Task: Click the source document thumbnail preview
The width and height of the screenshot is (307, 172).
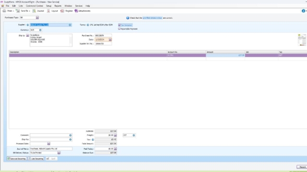Action: tap(302, 40)
